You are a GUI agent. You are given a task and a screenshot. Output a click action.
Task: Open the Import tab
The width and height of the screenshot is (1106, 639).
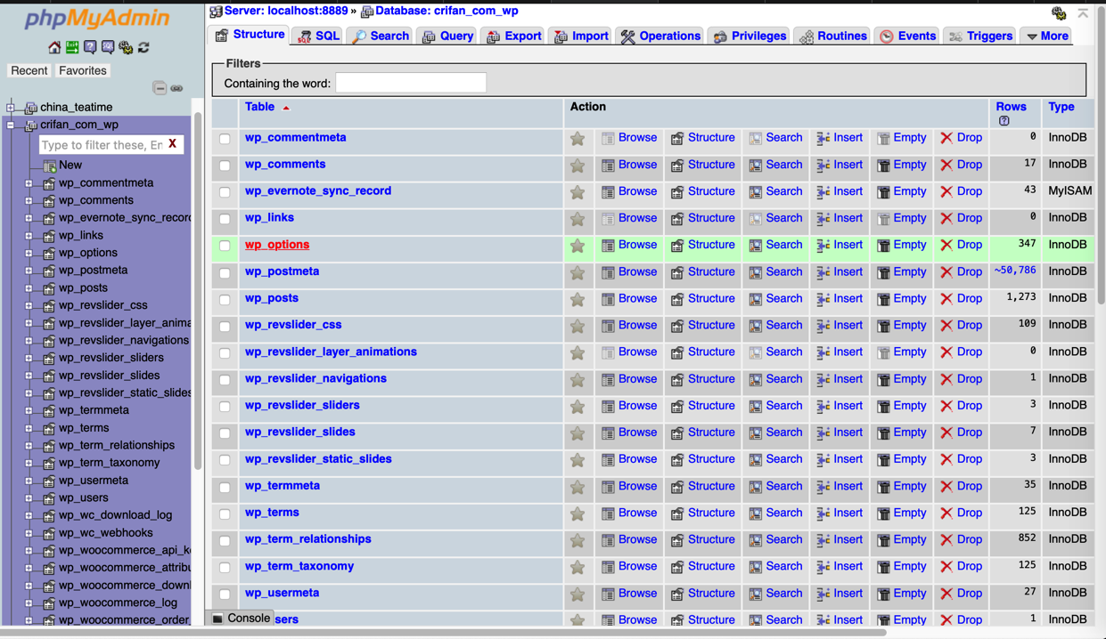[x=580, y=36]
